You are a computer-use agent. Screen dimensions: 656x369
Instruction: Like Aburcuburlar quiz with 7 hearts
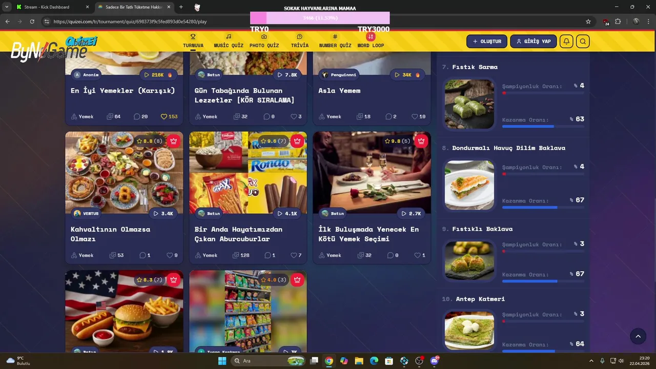pyautogui.click(x=296, y=255)
